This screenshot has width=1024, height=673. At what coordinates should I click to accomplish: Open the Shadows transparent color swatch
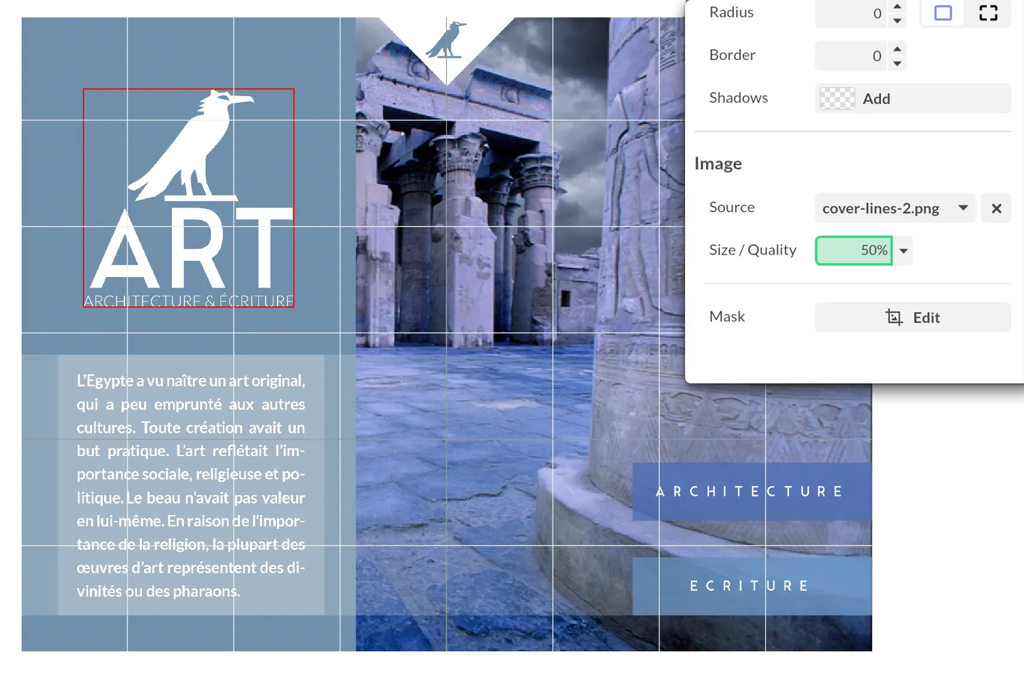point(837,99)
